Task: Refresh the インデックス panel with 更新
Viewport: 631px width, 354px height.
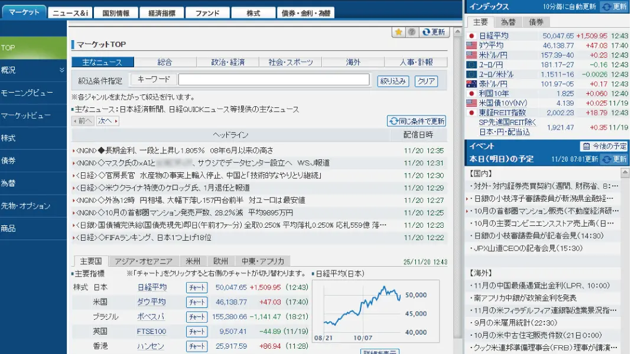Action: [614, 7]
